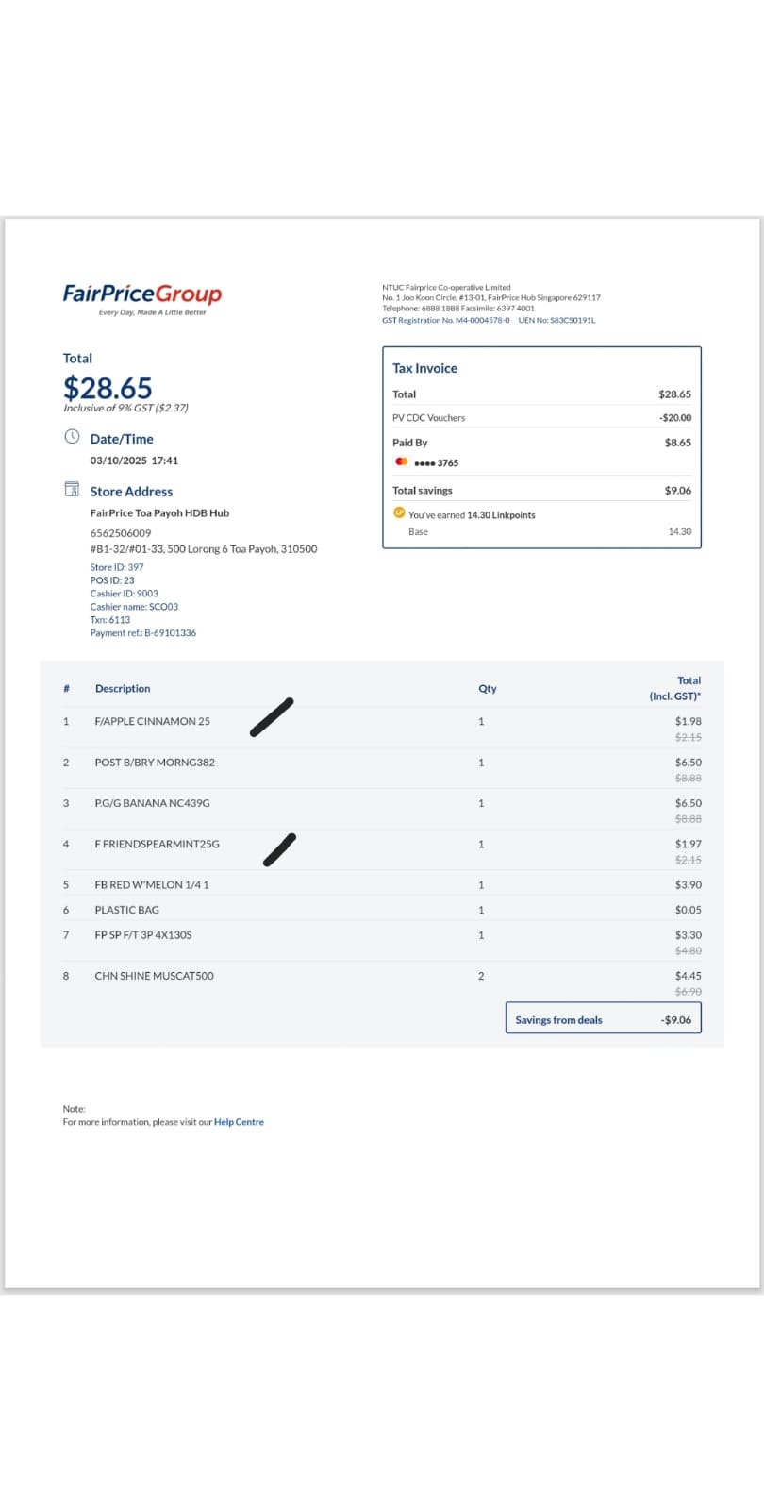Select the Cashier ID: 9003 line
Viewport: 764px width, 1510px height.
[125, 594]
